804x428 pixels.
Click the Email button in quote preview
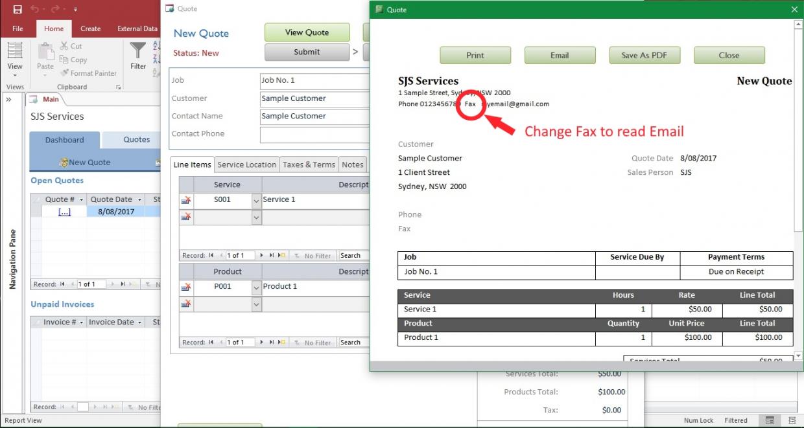(x=560, y=55)
